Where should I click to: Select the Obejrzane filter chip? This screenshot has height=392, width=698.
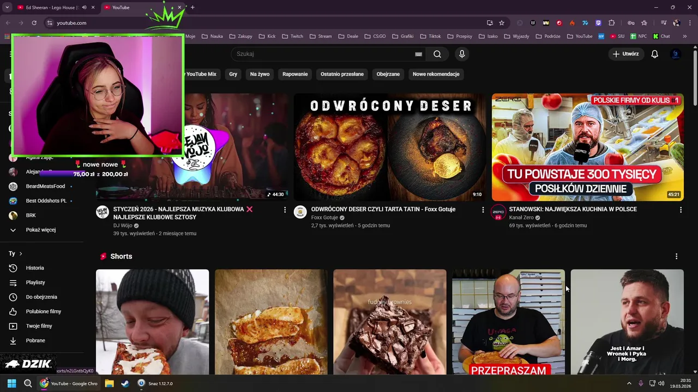coord(388,74)
